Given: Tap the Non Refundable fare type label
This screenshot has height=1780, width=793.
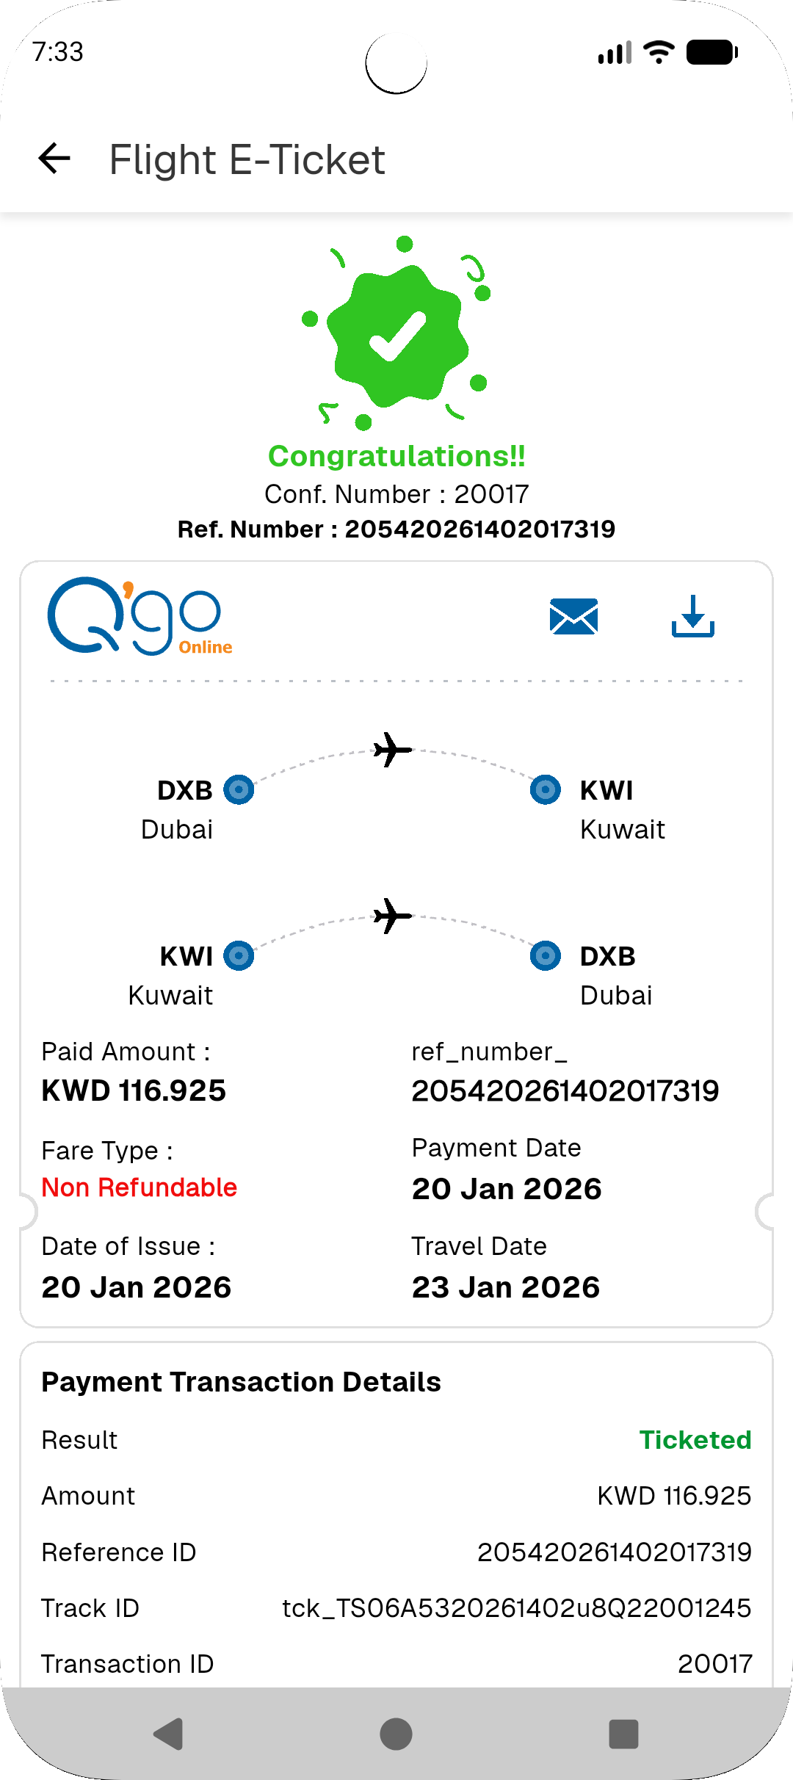Looking at the screenshot, I should (x=140, y=1187).
